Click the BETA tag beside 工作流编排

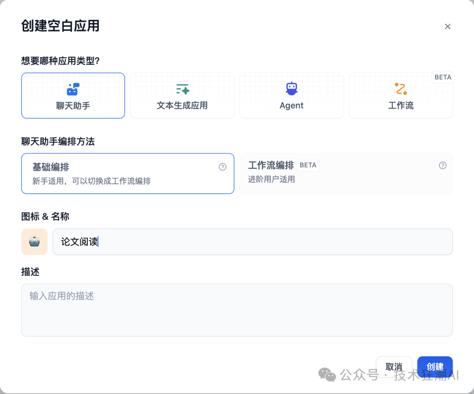308,165
